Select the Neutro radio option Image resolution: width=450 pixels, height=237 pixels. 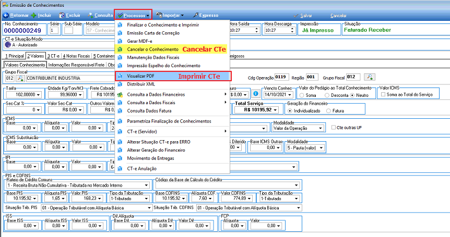(352, 95)
